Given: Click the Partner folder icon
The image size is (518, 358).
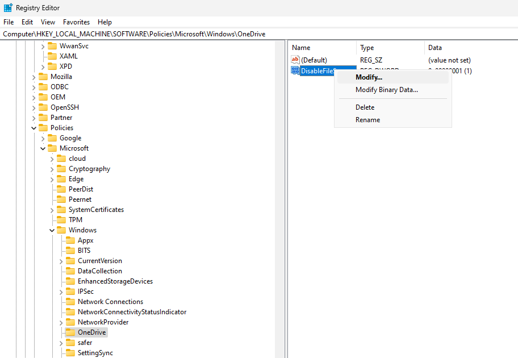Looking at the screenshot, I should 43,118.
